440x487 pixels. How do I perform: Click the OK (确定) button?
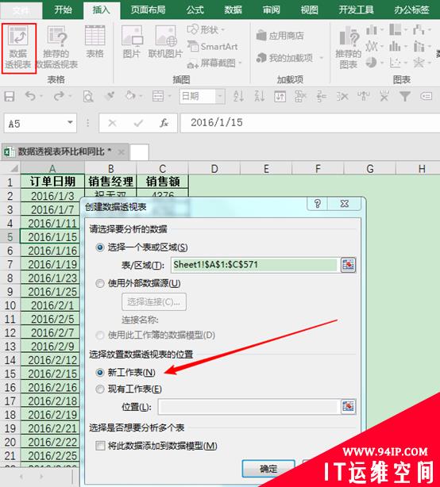(268, 469)
